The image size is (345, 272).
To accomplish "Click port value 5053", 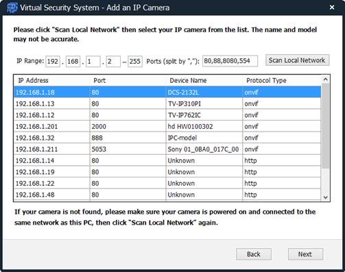I will (99, 149).
